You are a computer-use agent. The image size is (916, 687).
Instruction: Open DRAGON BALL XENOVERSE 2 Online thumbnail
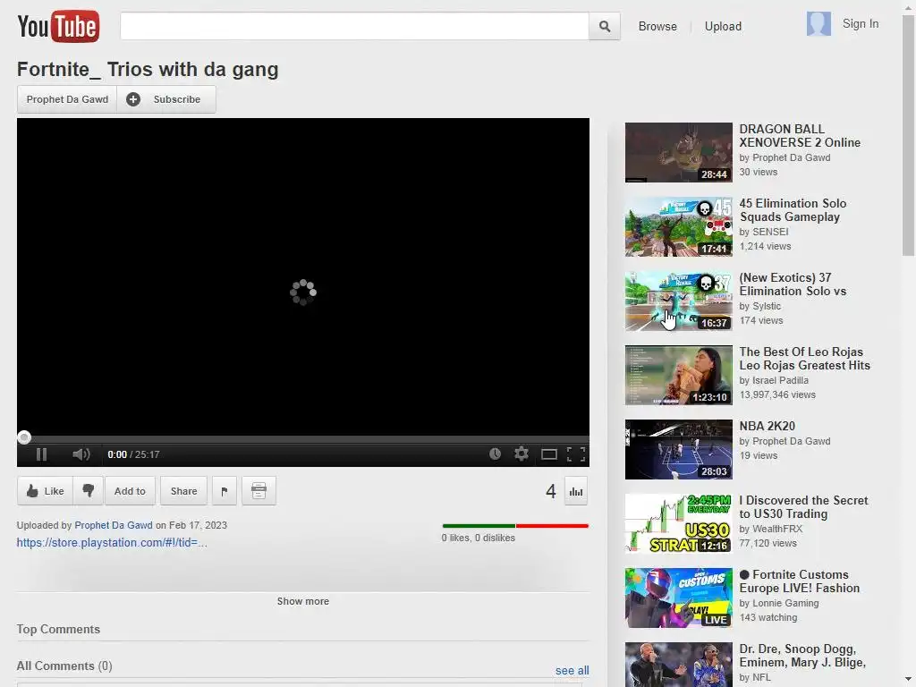pyautogui.click(x=678, y=152)
